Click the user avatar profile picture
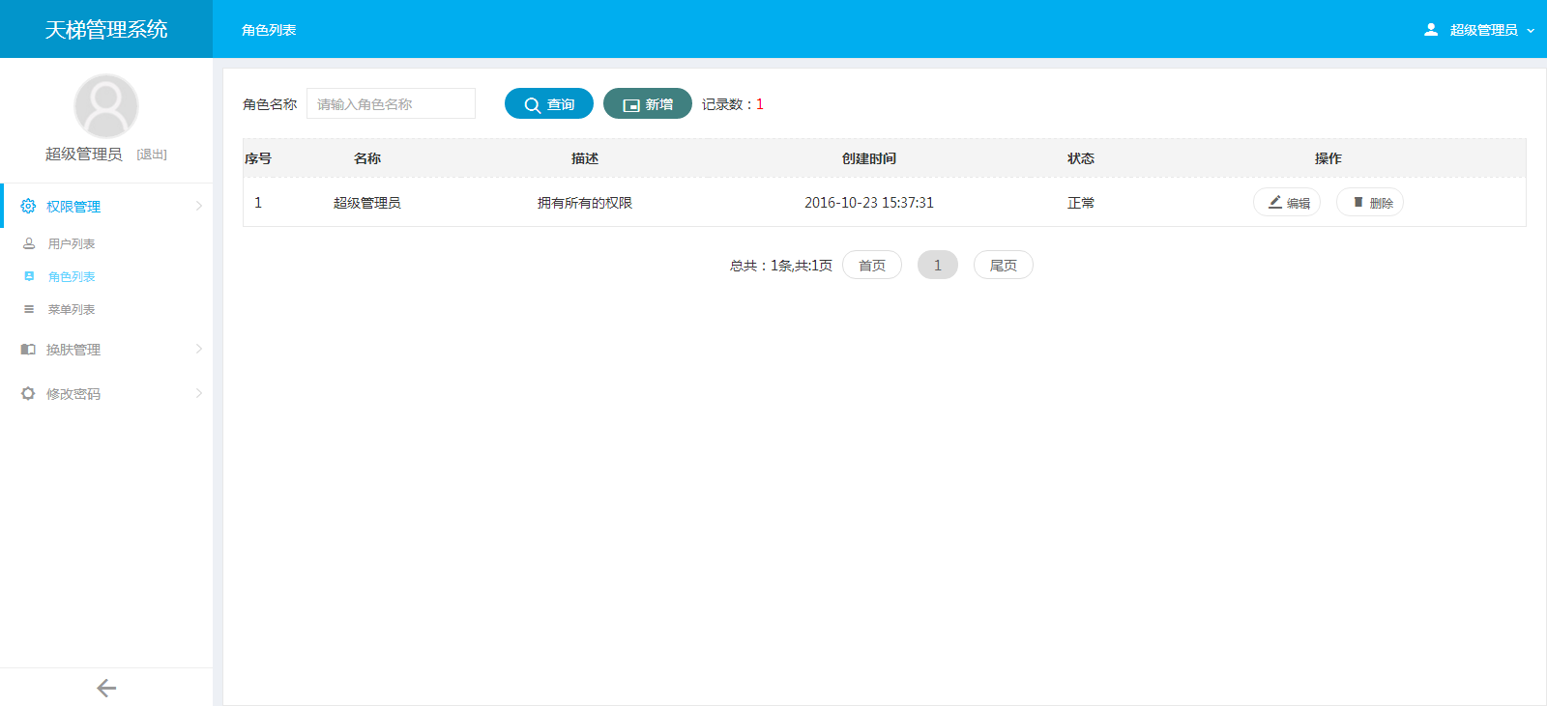The height and width of the screenshot is (706, 1547). coord(106,106)
